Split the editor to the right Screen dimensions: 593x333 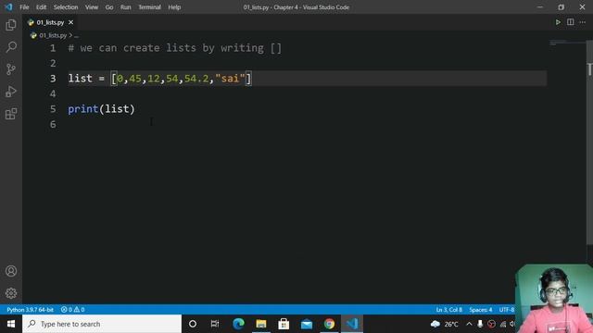(x=571, y=22)
